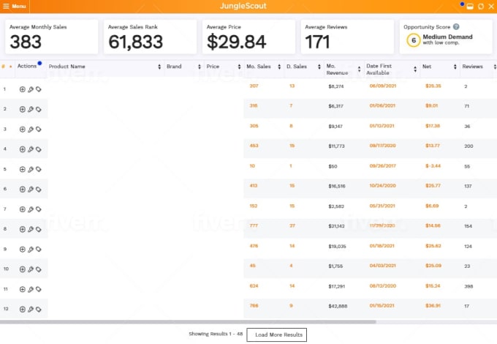Click the pin icon in row 1

click(31, 89)
